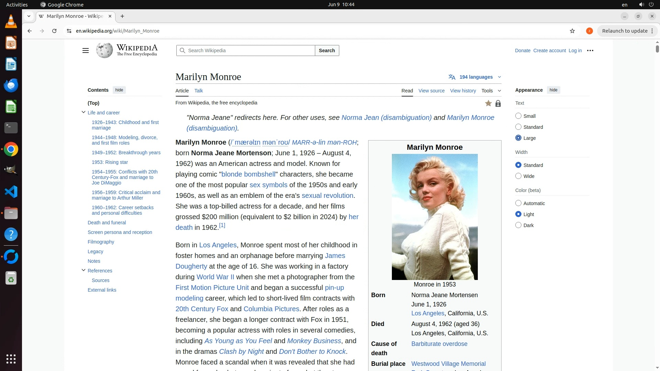
Task: Switch to the Talk tab
Action: [198, 91]
